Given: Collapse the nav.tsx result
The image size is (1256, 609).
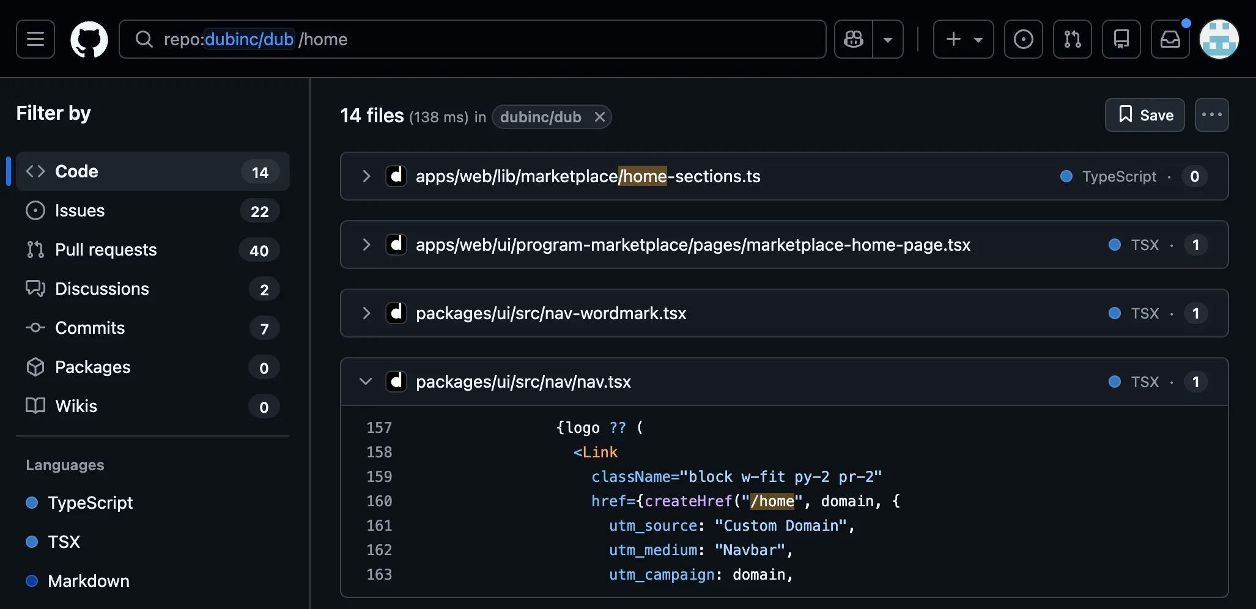Looking at the screenshot, I should [x=366, y=382].
